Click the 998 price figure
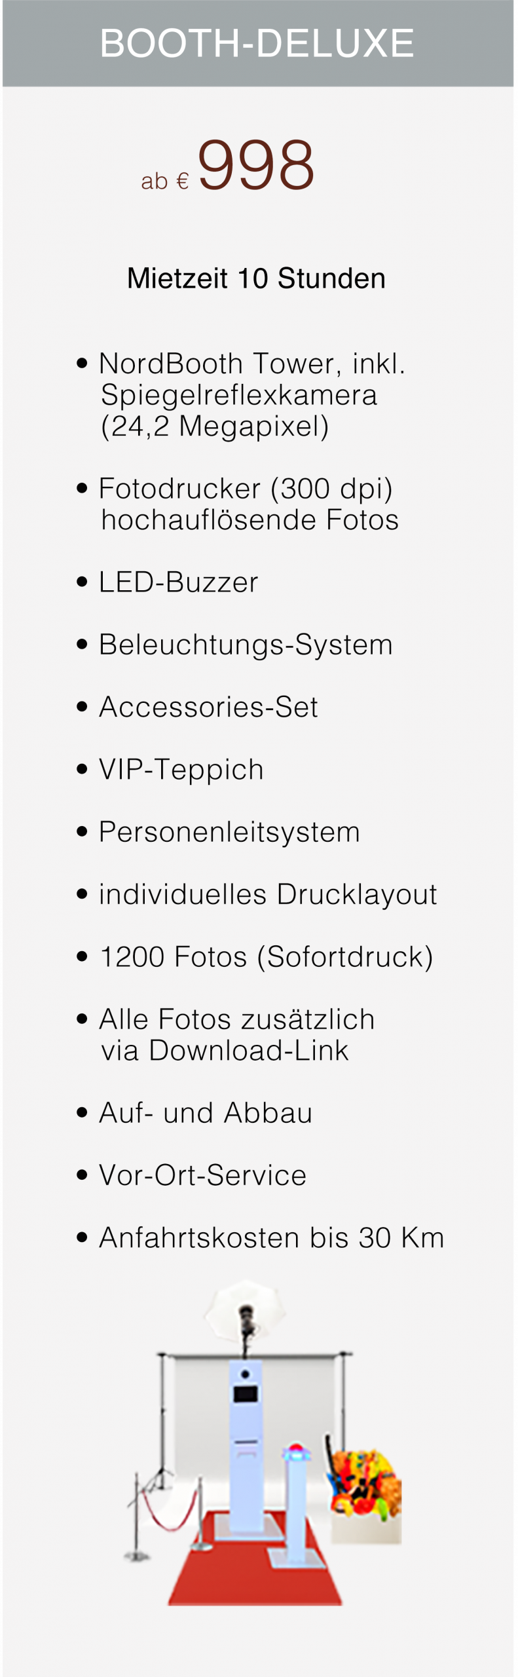 (x=256, y=166)
